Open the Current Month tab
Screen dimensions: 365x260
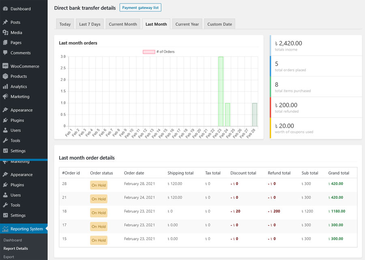tap(123, 24)
